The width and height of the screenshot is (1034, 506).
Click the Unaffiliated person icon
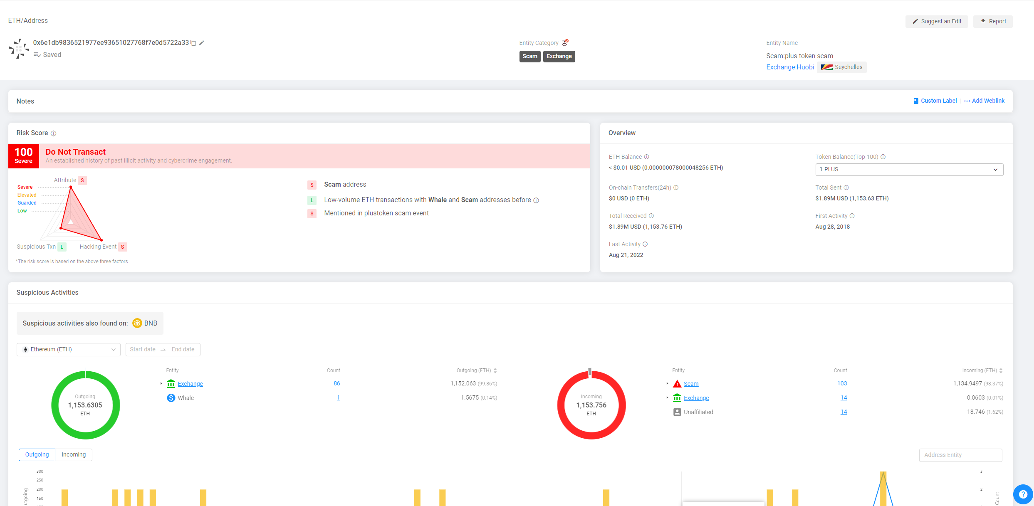[x=677, y=412]
